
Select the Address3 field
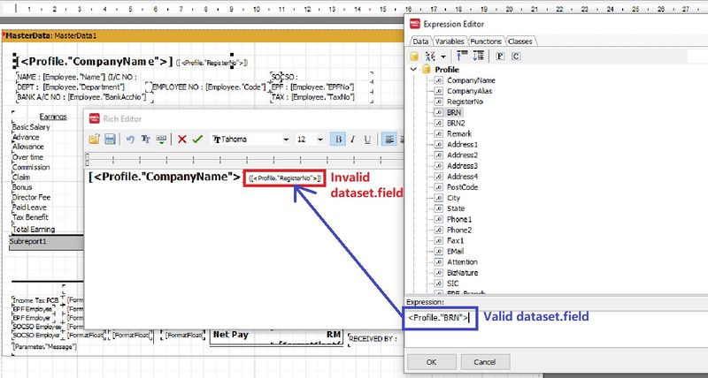point(462,166)
